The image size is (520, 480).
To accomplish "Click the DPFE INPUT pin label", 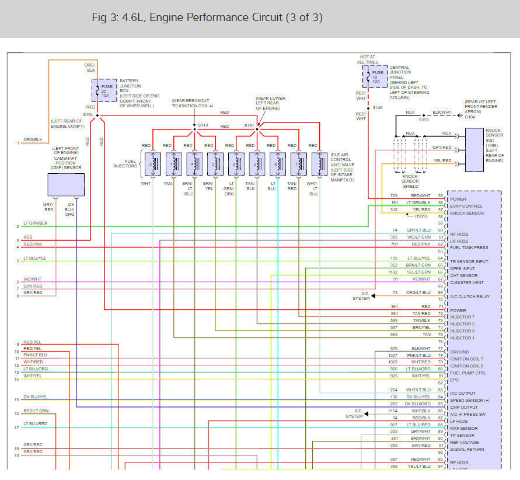I will 462,268.
